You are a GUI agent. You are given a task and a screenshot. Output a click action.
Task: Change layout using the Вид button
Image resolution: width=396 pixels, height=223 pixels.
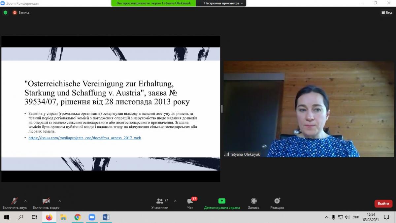click(387, 13)
